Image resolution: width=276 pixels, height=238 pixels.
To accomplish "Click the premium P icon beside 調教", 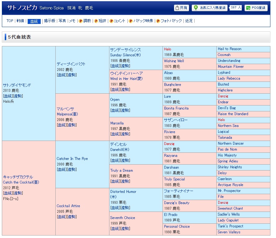I will pyautogui.click(x=80, y=21).
